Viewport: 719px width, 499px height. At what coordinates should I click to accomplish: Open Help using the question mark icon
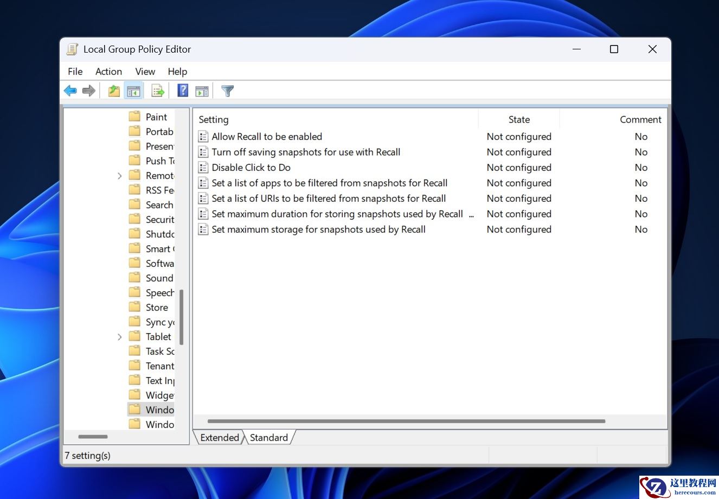click(182, 90)
